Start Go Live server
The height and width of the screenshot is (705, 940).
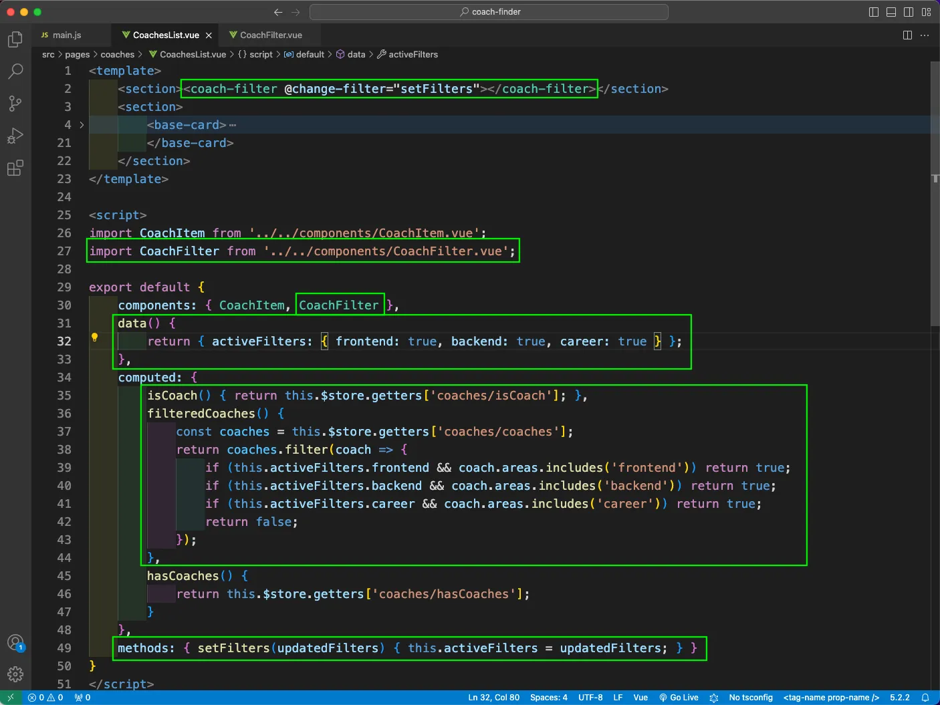(x=679, y=698)
